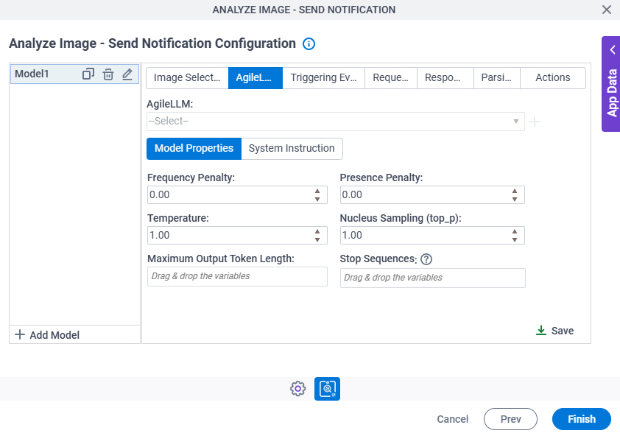The width and height of the screenshot is (620, 436).
Task: Increase Presence Penalty value
Action: (515, 191)
